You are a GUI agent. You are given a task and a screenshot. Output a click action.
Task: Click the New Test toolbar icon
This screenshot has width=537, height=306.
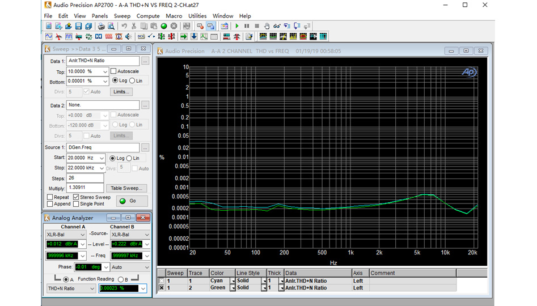tap(49, 26)
